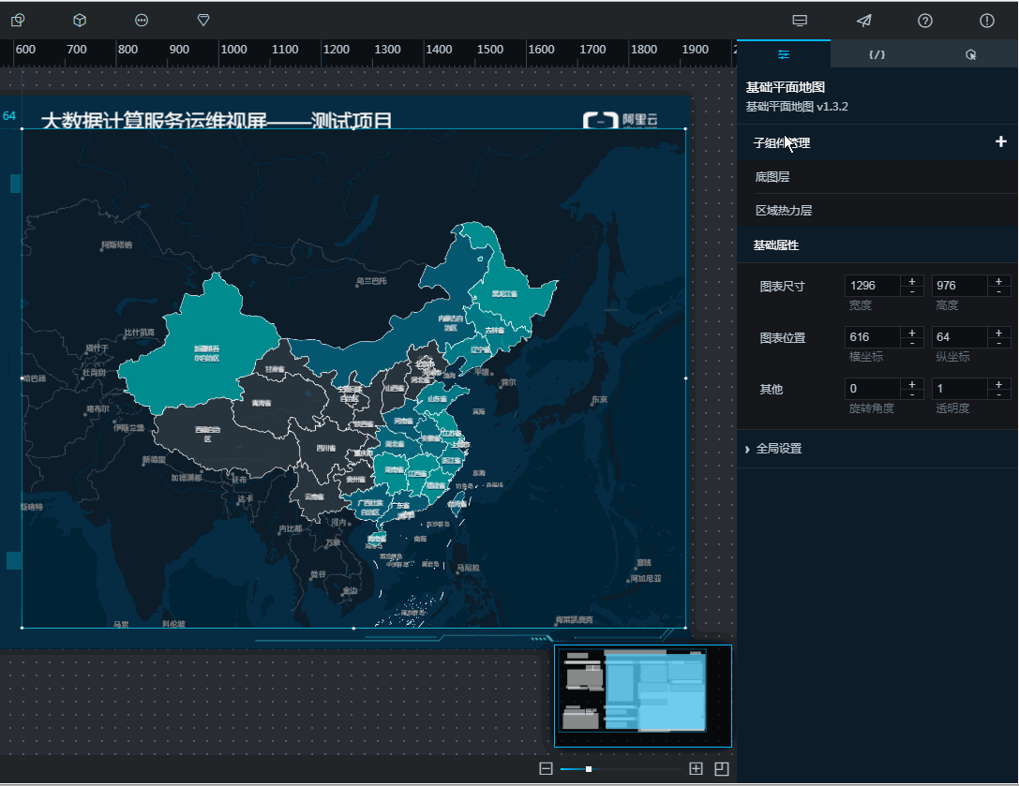Click the fullscreen canvas icon at bottom corner
The image size is (1019, 786).
(722, 767)
